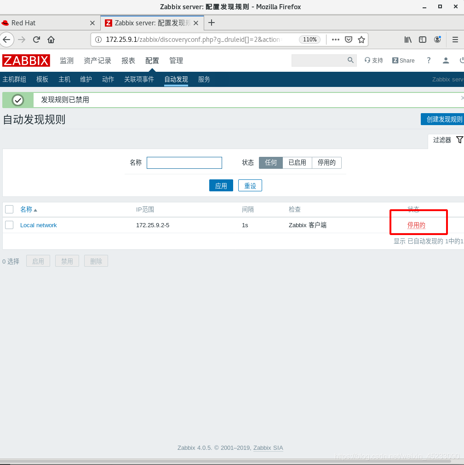Reload the current page
Image resolution: width=464 pixels, height=465 pixels.
tap(36, 40)
